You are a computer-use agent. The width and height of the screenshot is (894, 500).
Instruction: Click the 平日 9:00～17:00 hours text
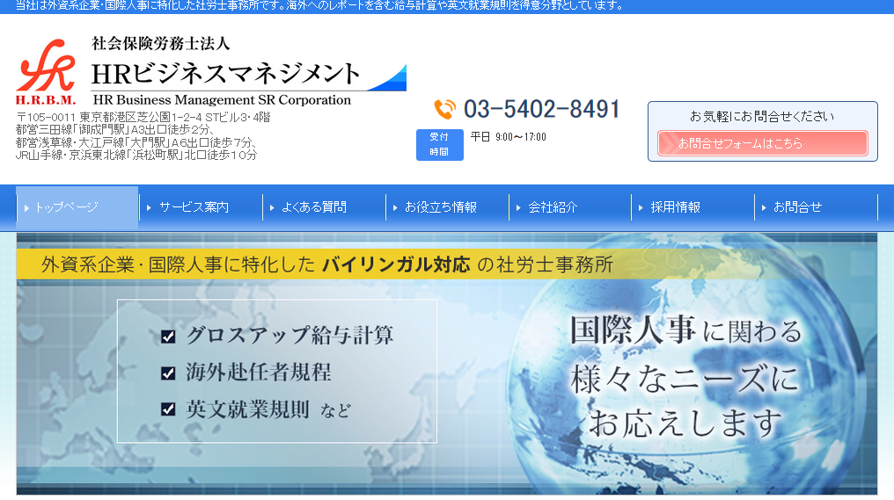(x=508, y=137)
